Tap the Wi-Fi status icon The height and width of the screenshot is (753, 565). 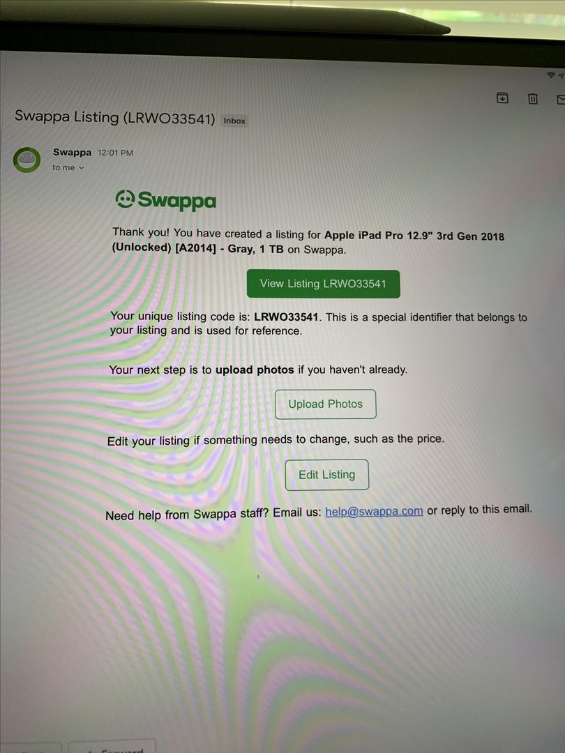(550, 75)
